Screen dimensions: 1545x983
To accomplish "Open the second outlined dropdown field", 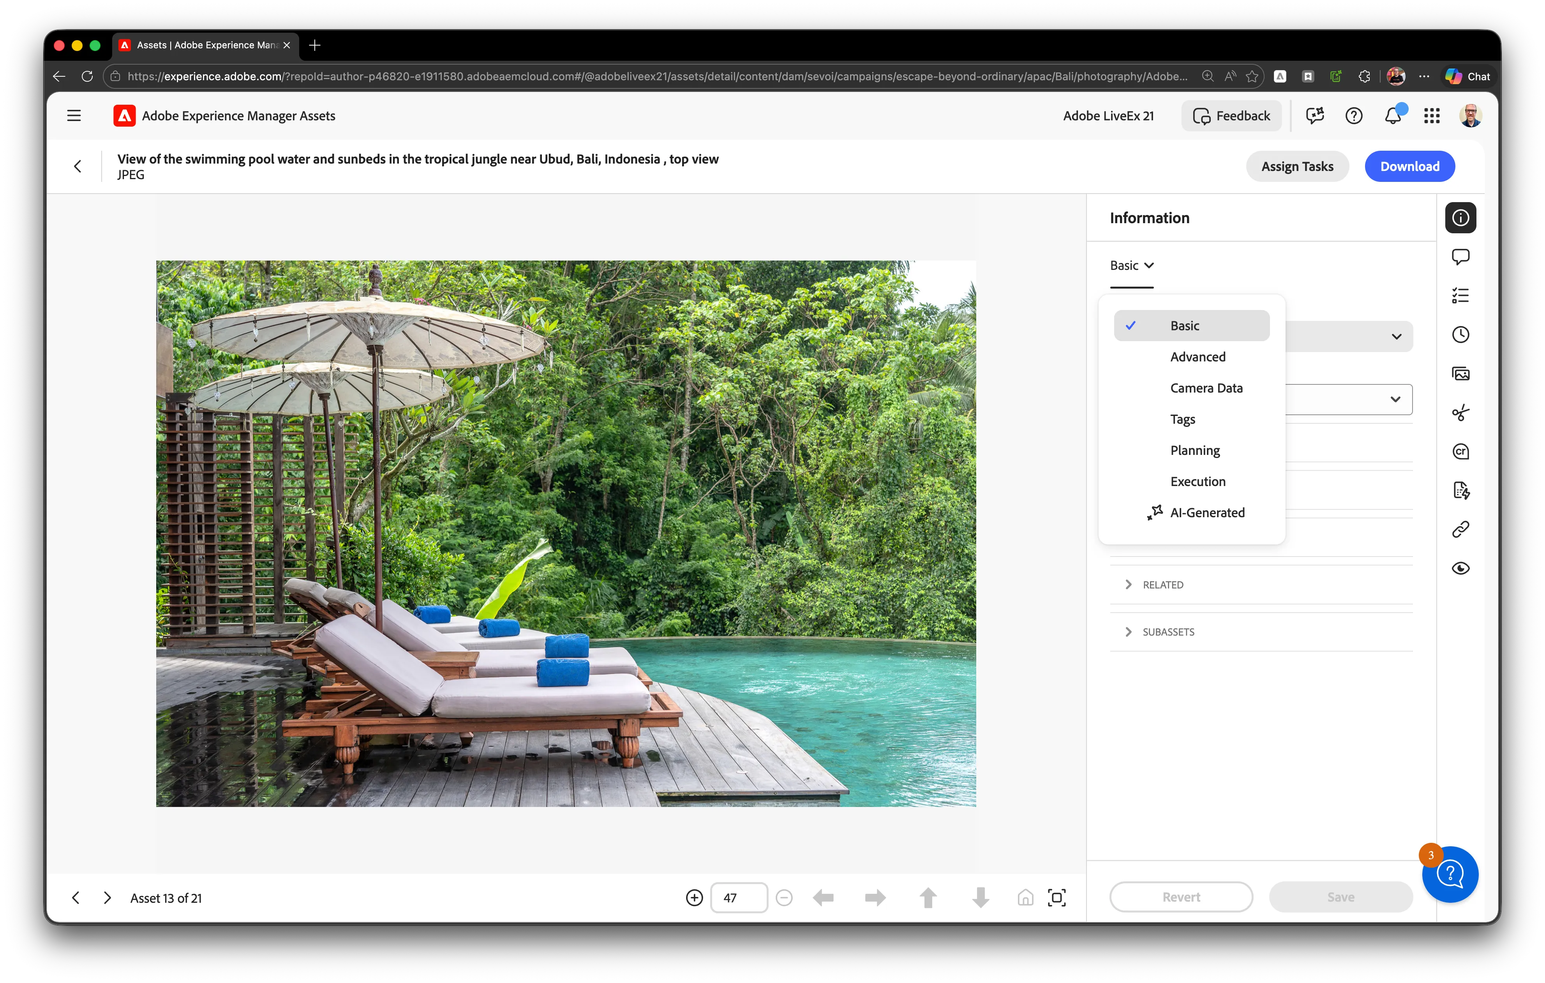I will point(1349,399).
